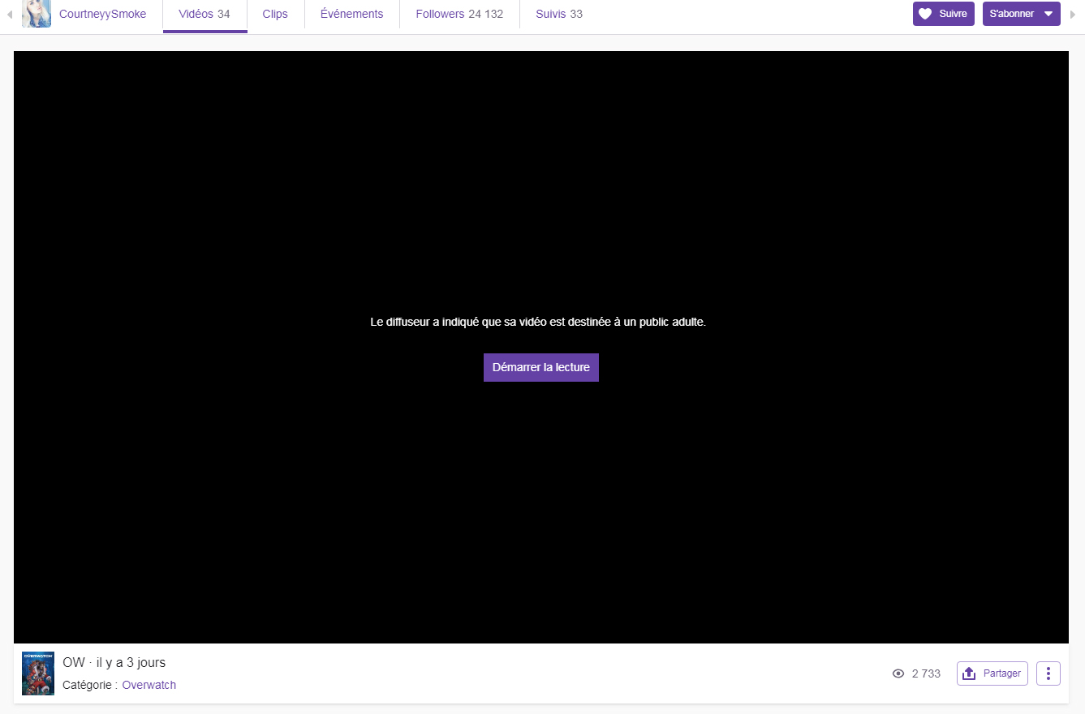This screenshot has height=714, width=1085.
Task: Click the share icon beside Partager
Action: tap(969, 673)
